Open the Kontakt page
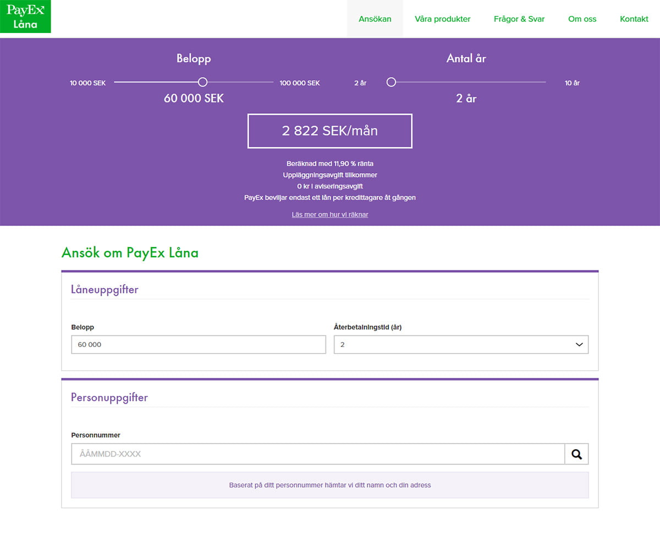The width and height of the screenshot is (660, 535). (634, 19)
